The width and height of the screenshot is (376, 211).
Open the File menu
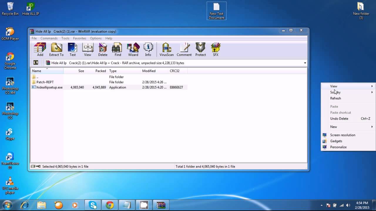click(34, 38)
